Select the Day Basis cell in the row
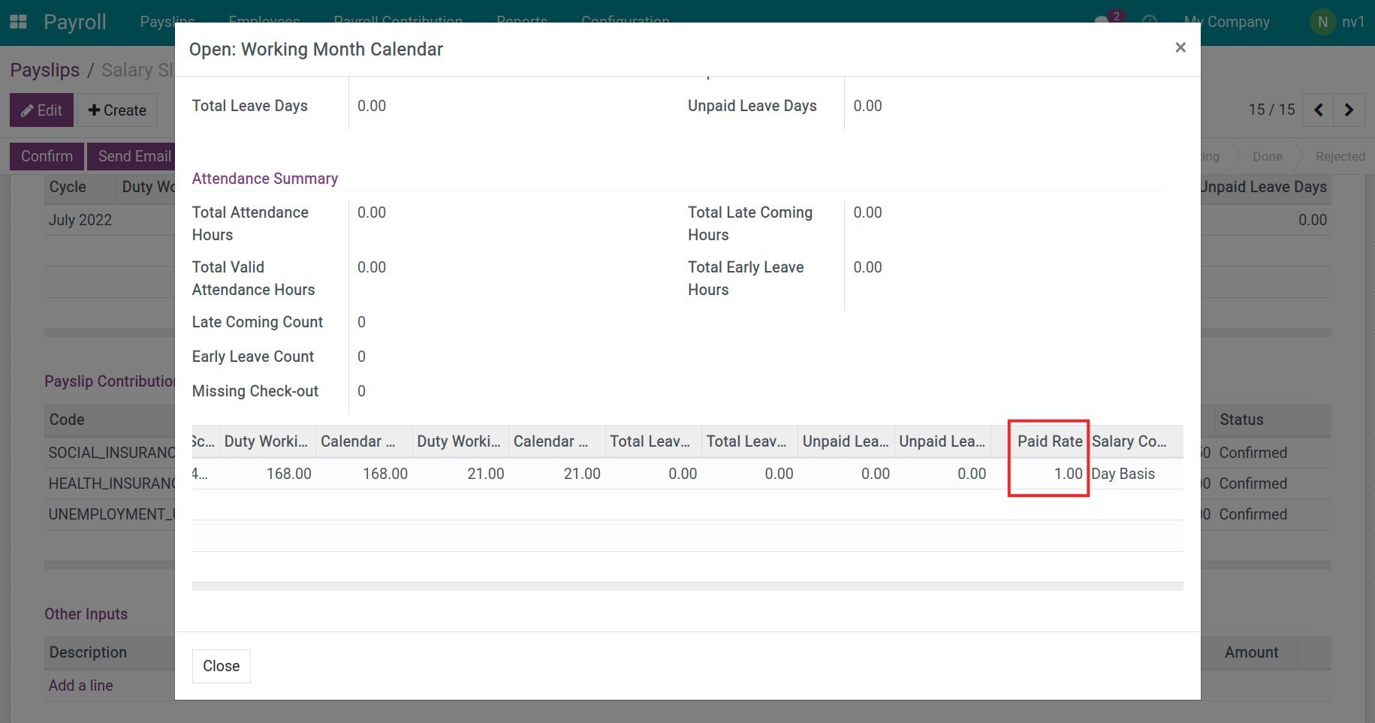The width and height of the screenshot is (1375, 723). pyautogui.click(x=1123, y=474)
